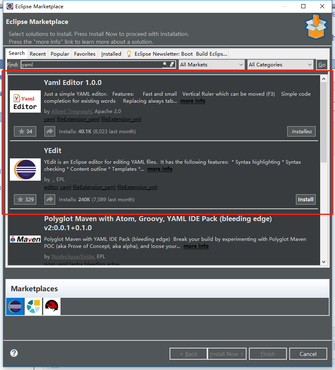Click the Back button
Screen dimensions: 335x370
[188, 354]
